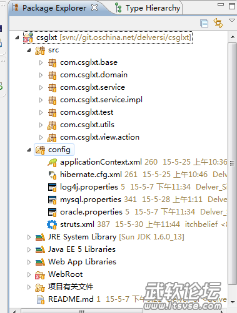Screen dimensions: 237x313
Task: Click the README.md file icon
Action: [40, 300]
